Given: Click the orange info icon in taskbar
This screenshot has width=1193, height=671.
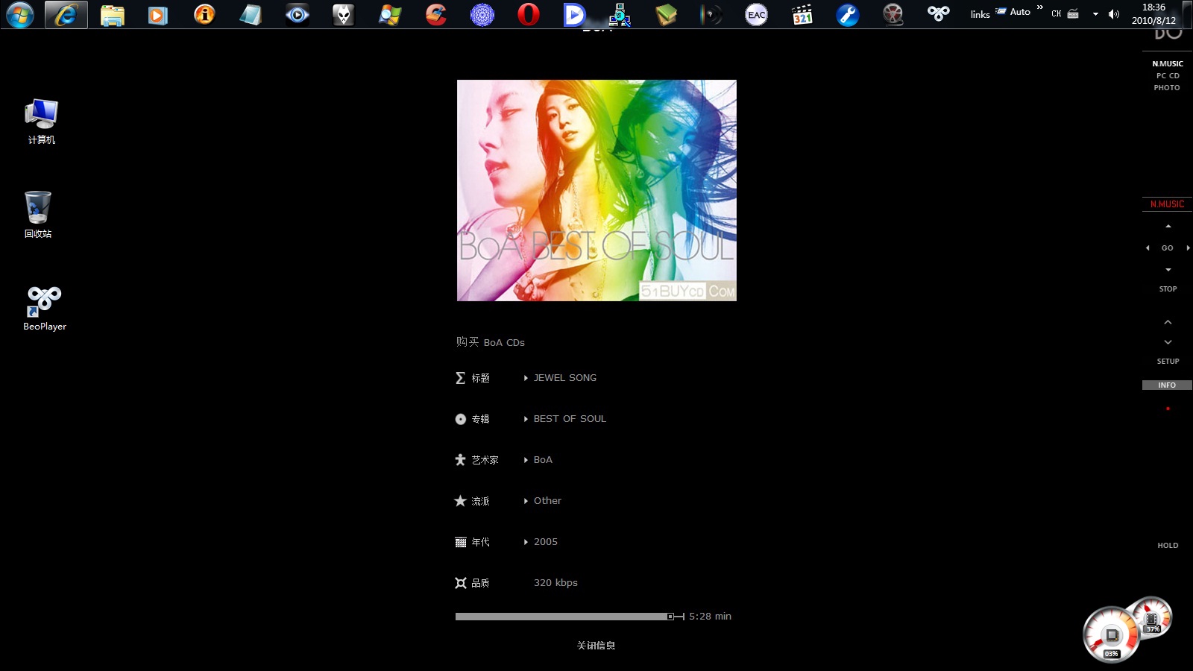Looking at the screenshot, I should point(204,14).
